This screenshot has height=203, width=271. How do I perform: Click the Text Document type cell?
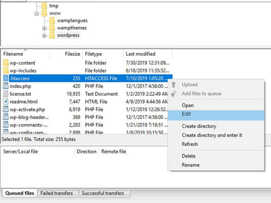click(101, 94)
